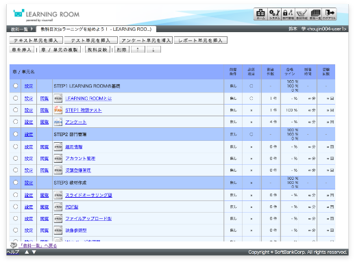Select the radio button for STEP1 LEARNING ROOMの基礎

point(15,86)
